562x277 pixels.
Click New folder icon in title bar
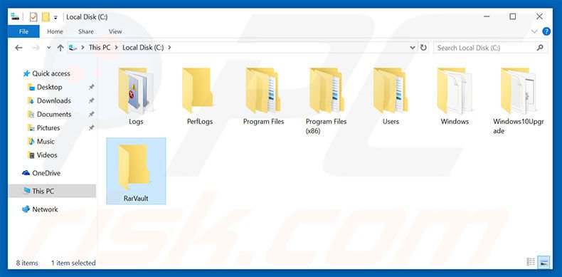pyautogui.click(x=46, y=17)
